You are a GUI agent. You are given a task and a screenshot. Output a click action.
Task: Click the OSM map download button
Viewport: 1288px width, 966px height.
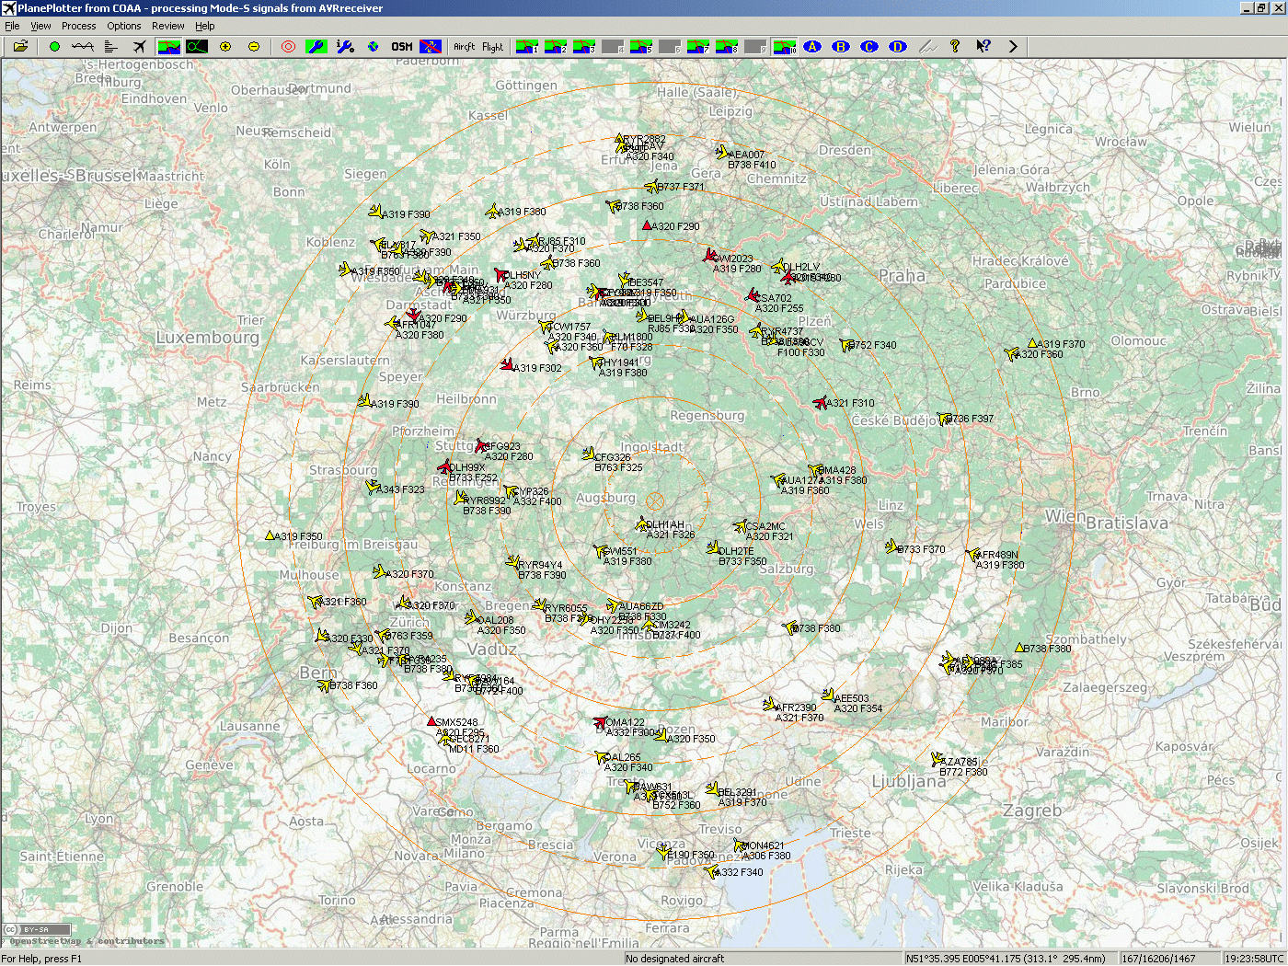[402, 46]
